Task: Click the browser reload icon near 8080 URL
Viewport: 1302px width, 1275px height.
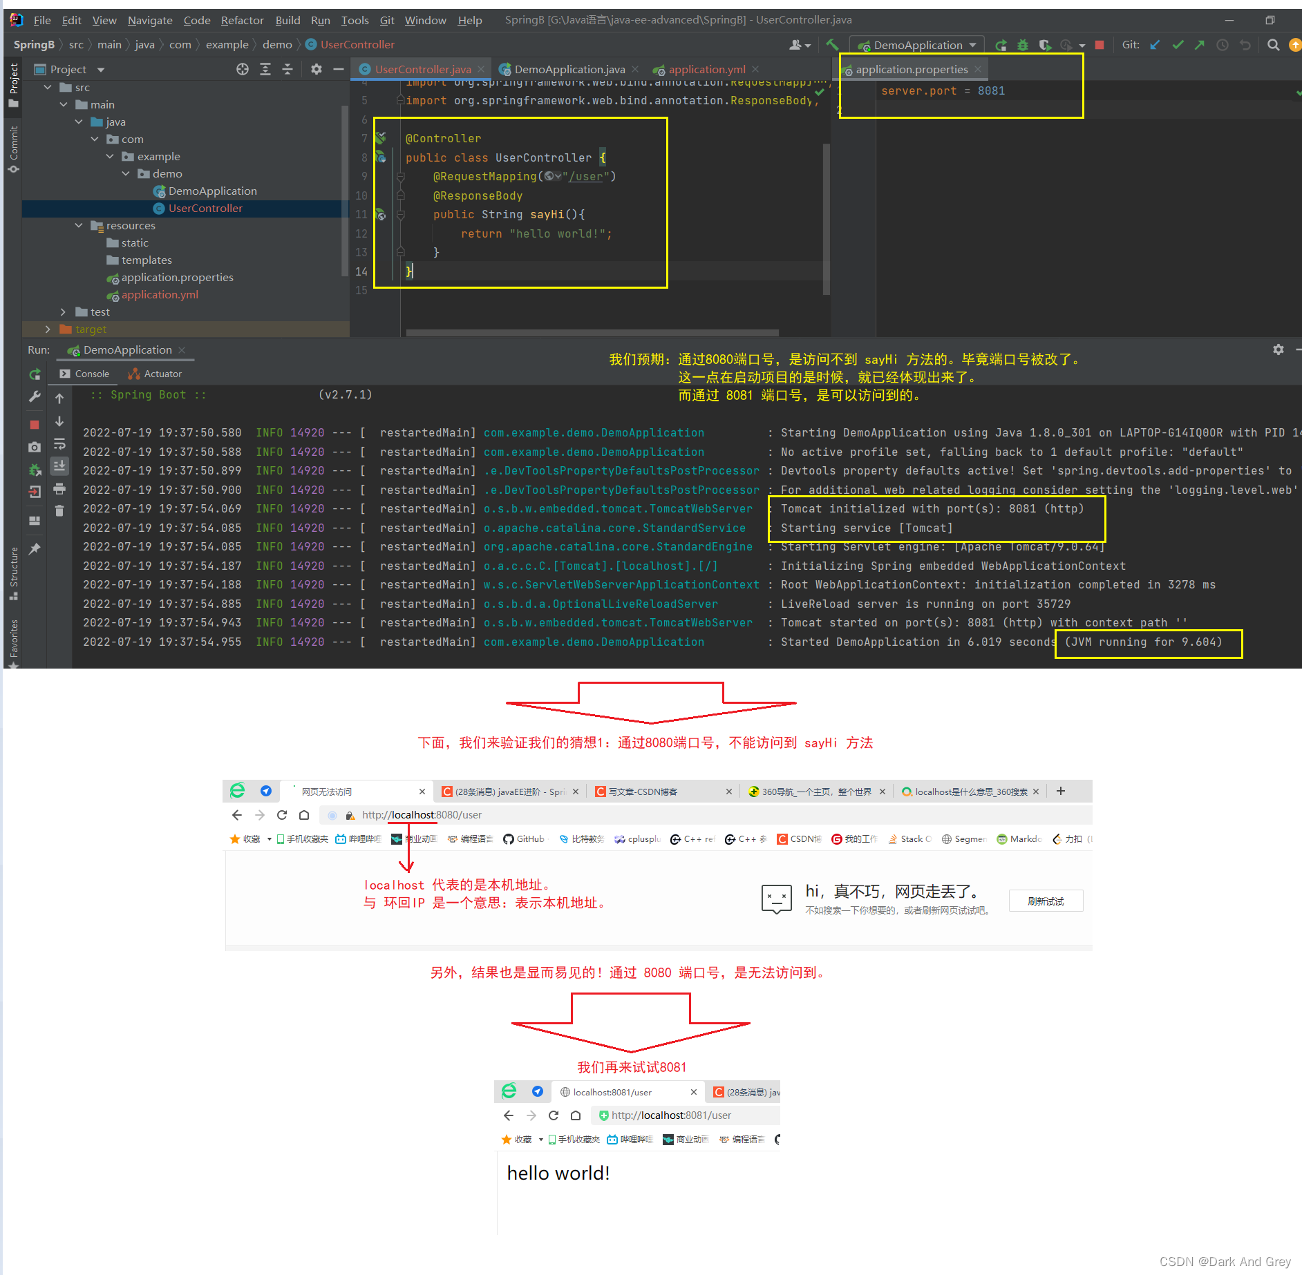Action: (x=282, y=815)
